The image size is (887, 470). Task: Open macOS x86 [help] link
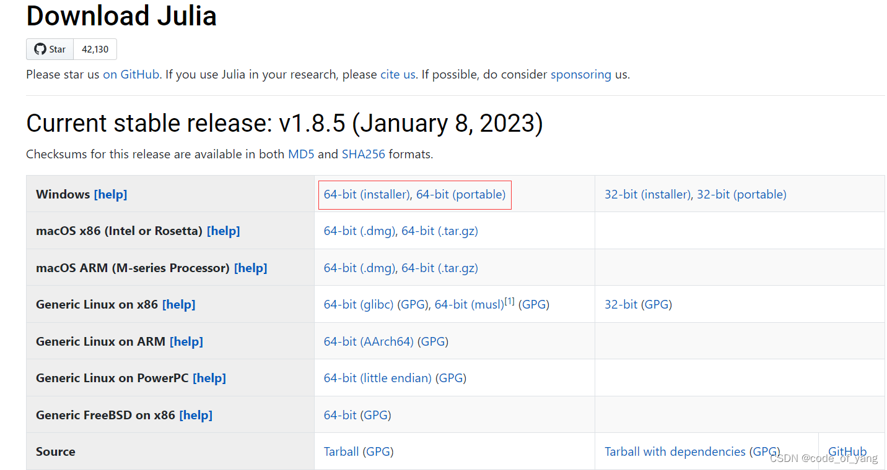tap(224, 231)
